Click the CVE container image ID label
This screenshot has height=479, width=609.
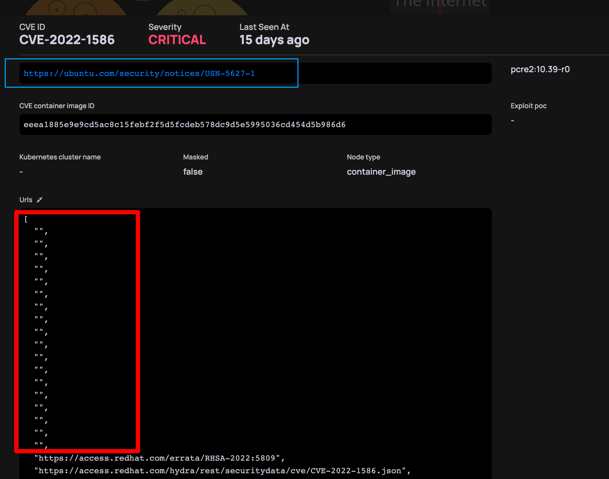(57, 106)
